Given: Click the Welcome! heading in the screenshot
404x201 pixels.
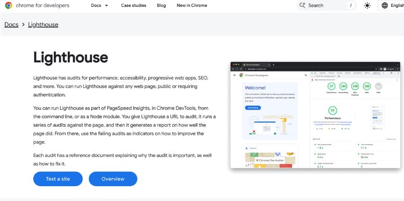Looking at the screenshot, I should coord(255,88).
